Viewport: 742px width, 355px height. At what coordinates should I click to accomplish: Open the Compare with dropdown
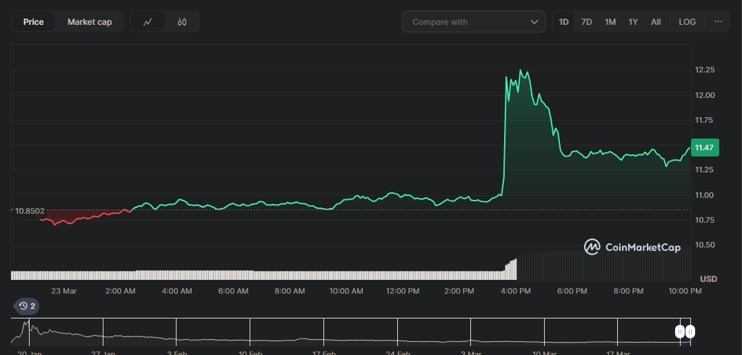(x=474, y=22)
